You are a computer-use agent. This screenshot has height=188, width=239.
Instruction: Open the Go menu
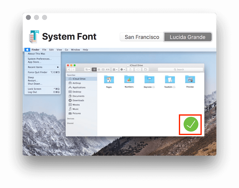point(66,50)
